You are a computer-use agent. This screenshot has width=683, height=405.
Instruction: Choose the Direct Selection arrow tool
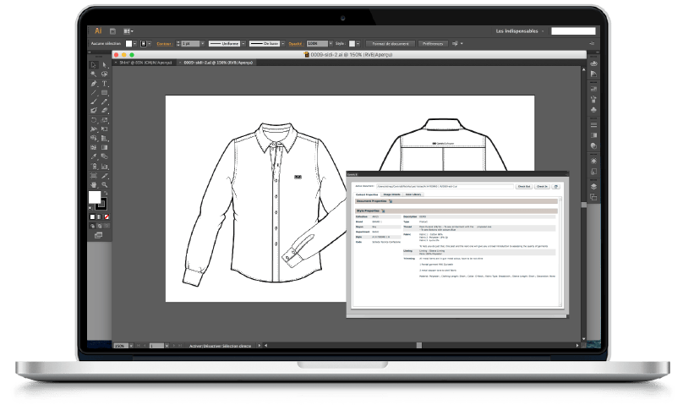[x=105, y=65]
